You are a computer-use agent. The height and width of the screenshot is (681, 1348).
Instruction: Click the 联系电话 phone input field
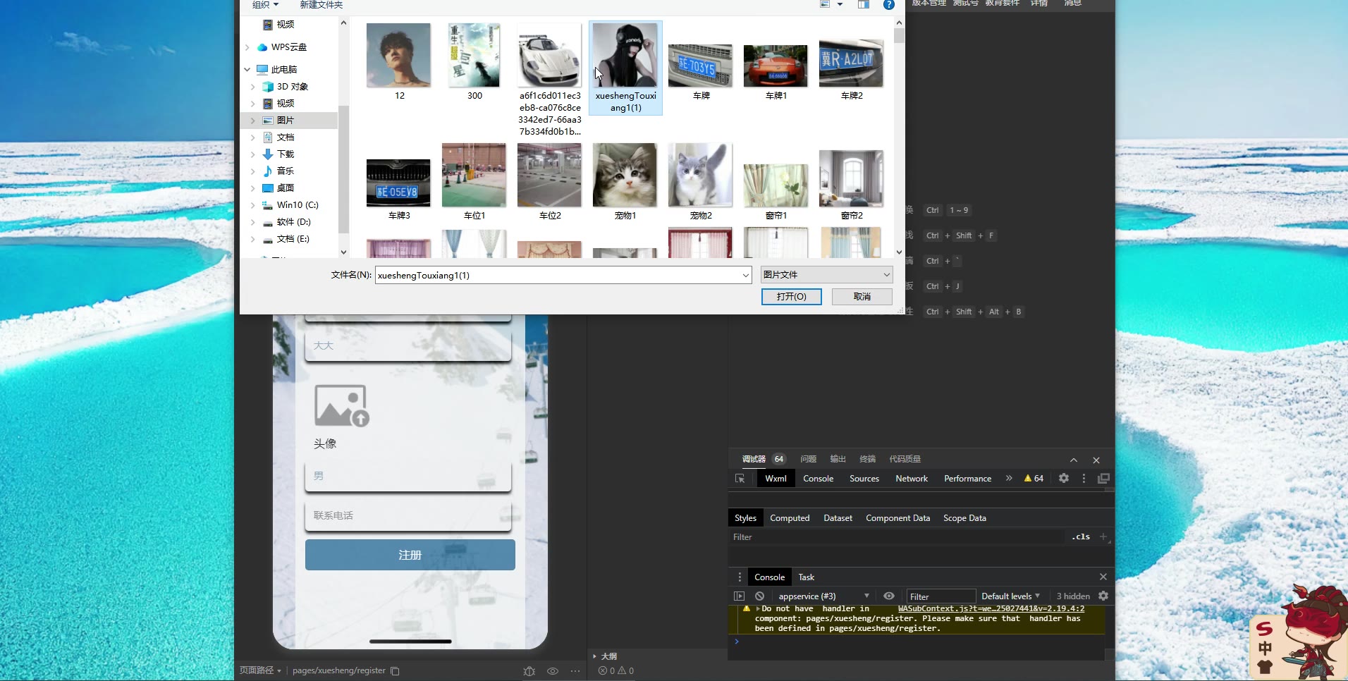pos(408,515)
